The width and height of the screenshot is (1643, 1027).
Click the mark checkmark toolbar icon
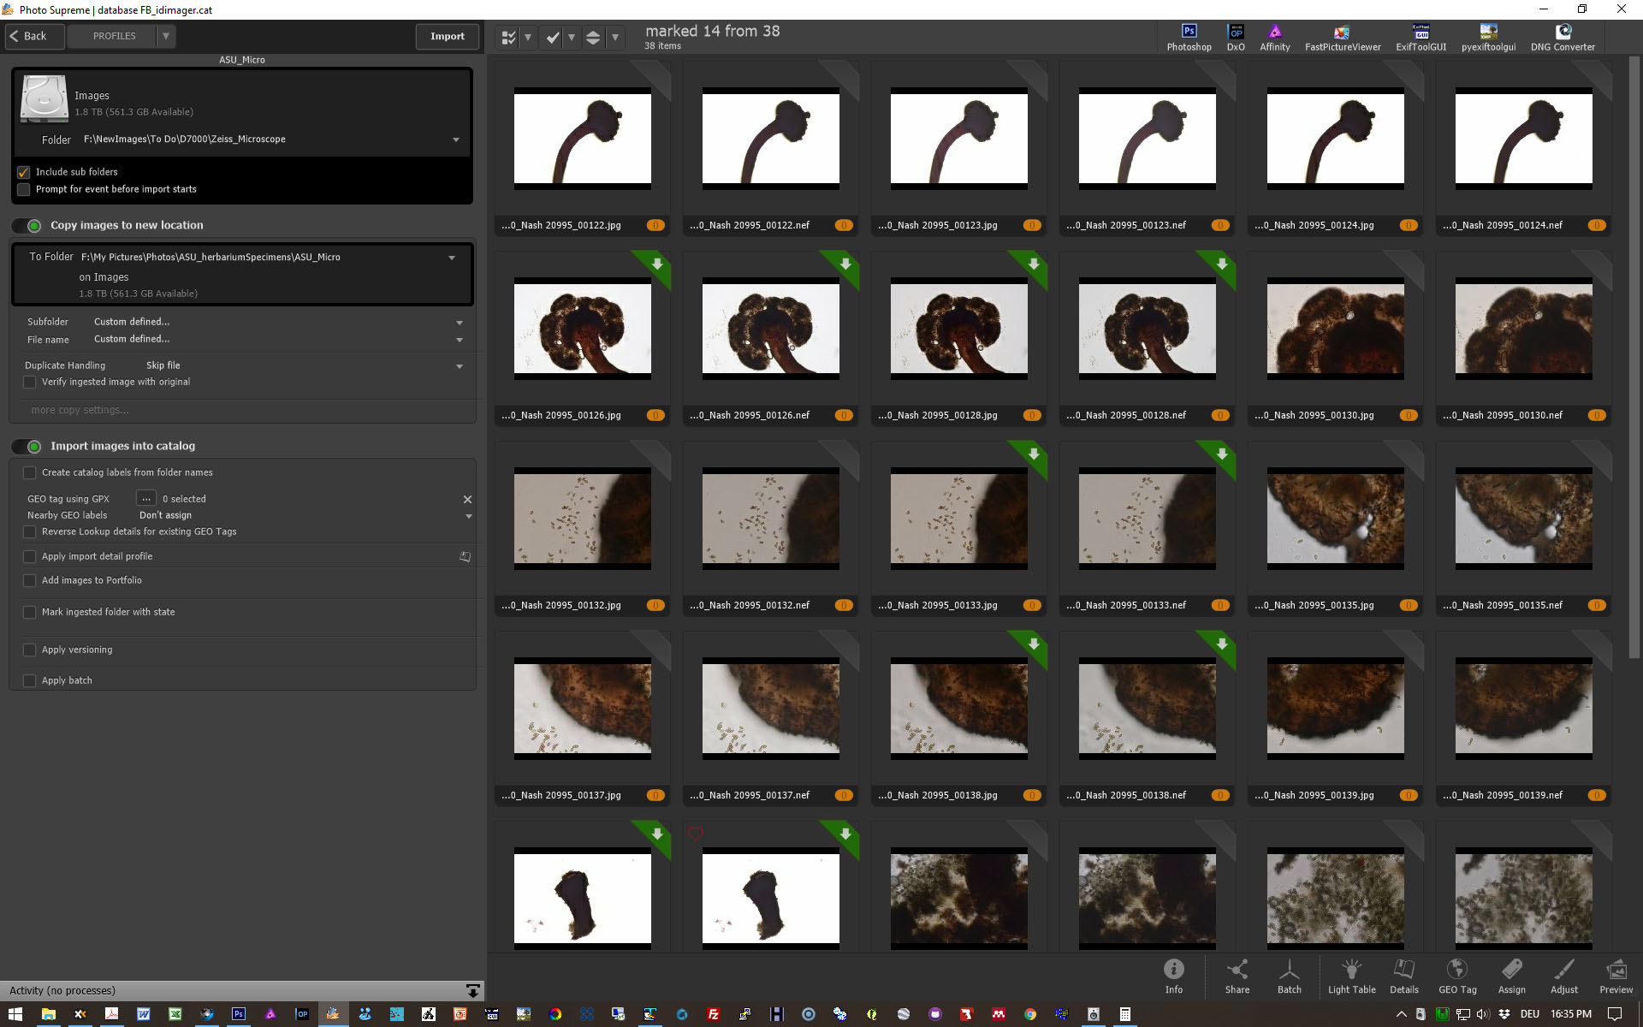pos(553,37)
